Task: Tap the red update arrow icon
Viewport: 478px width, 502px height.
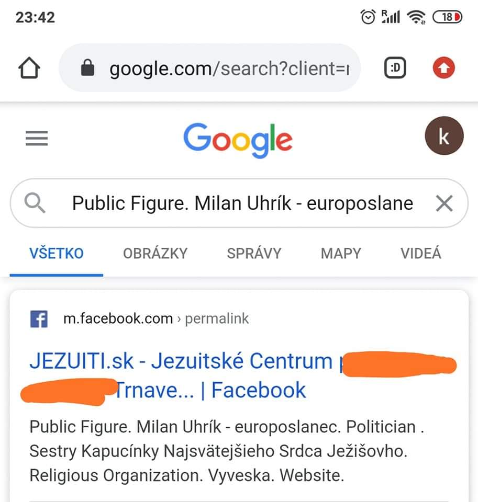Action: (x=444, y=68)
